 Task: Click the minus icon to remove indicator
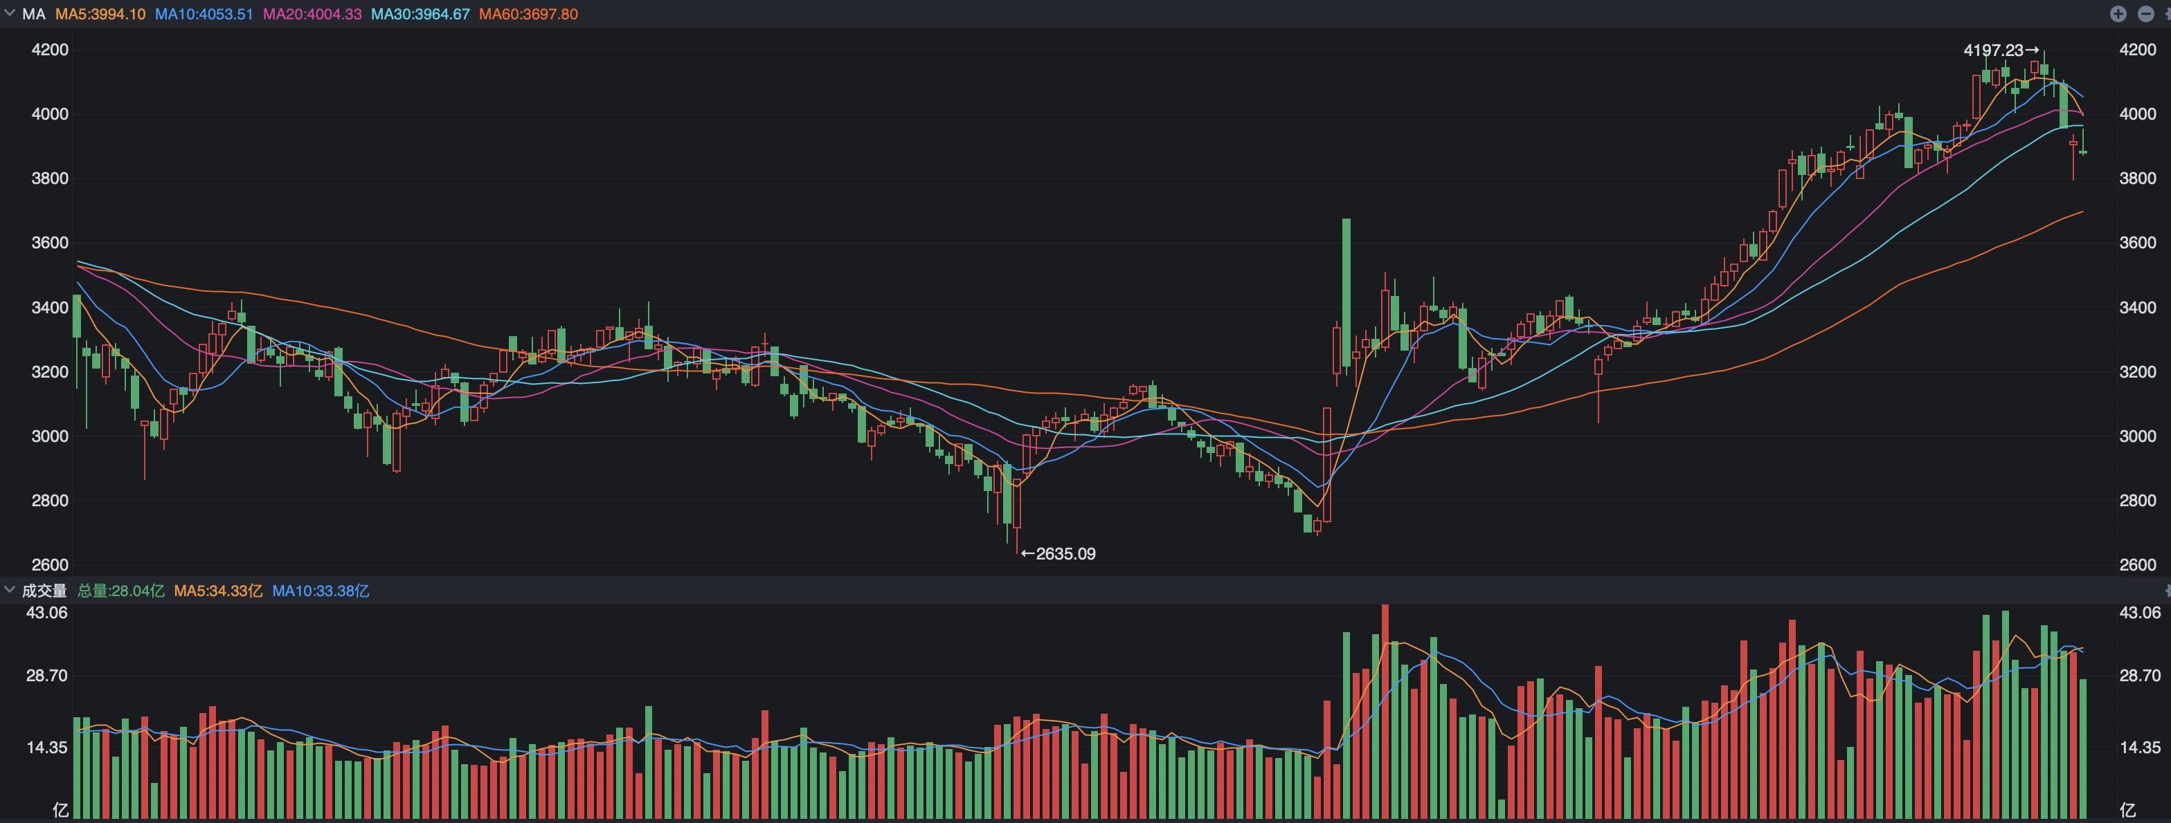[x=2145, y=15]
